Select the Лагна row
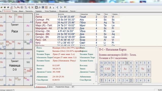Viewport: 162px width, 91px height. tap(77, 17)
